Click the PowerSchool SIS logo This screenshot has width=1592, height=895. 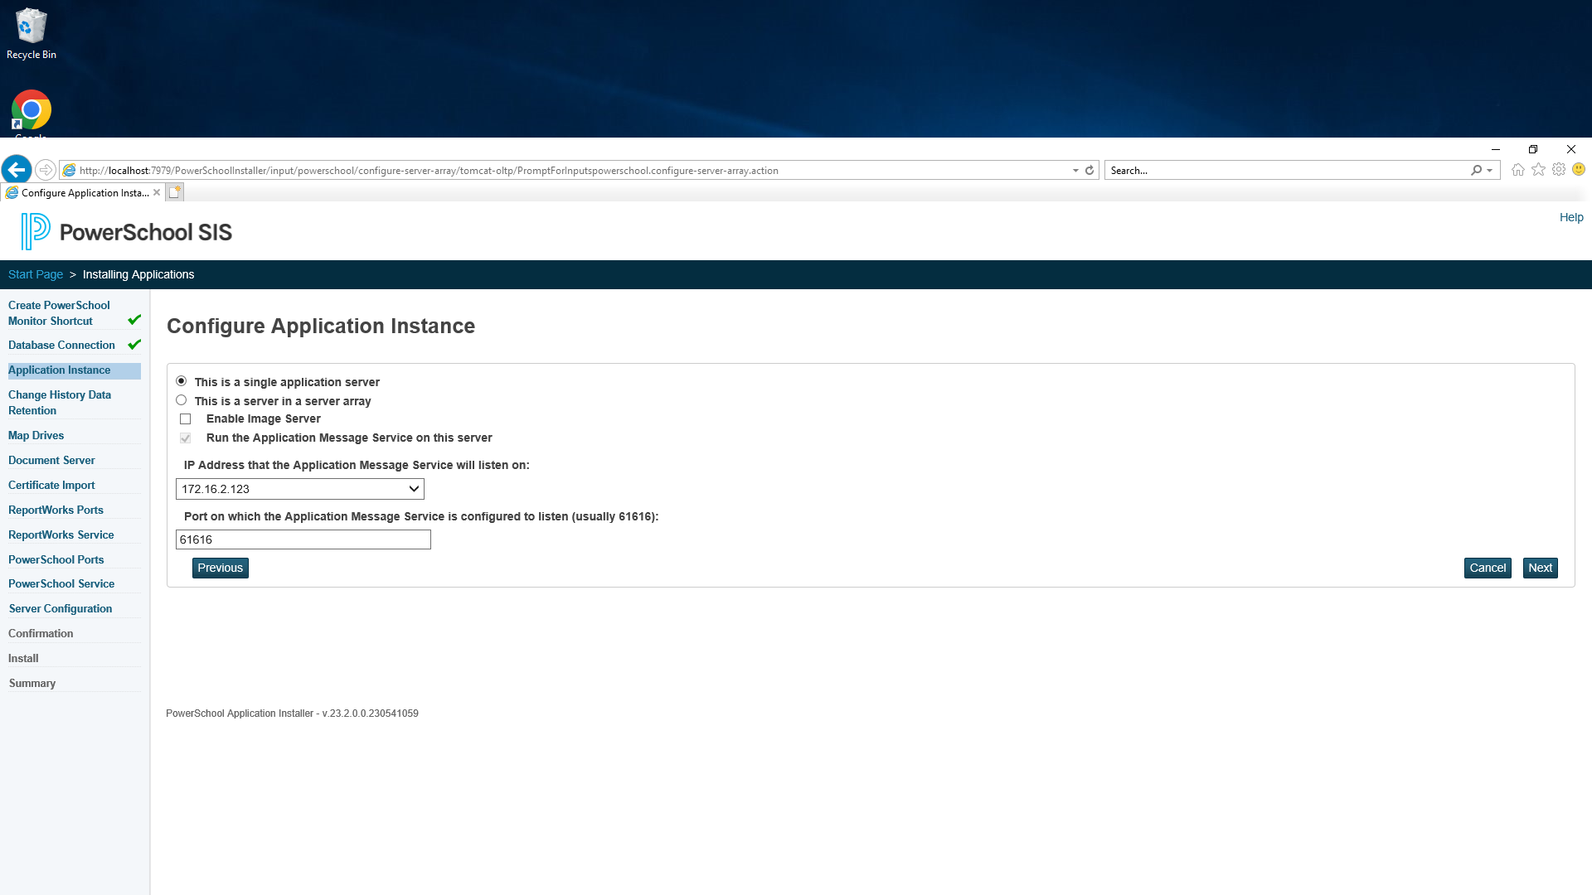click(x=127, y=231)
